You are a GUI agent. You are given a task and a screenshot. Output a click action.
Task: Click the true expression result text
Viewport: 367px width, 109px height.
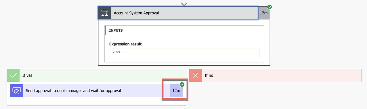tap(116, 51)
